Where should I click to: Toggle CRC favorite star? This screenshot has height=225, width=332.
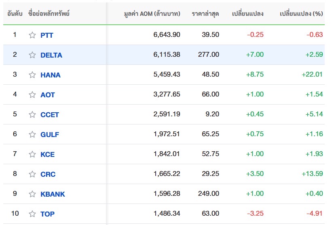pyautogui.click(x=32, y=174)
